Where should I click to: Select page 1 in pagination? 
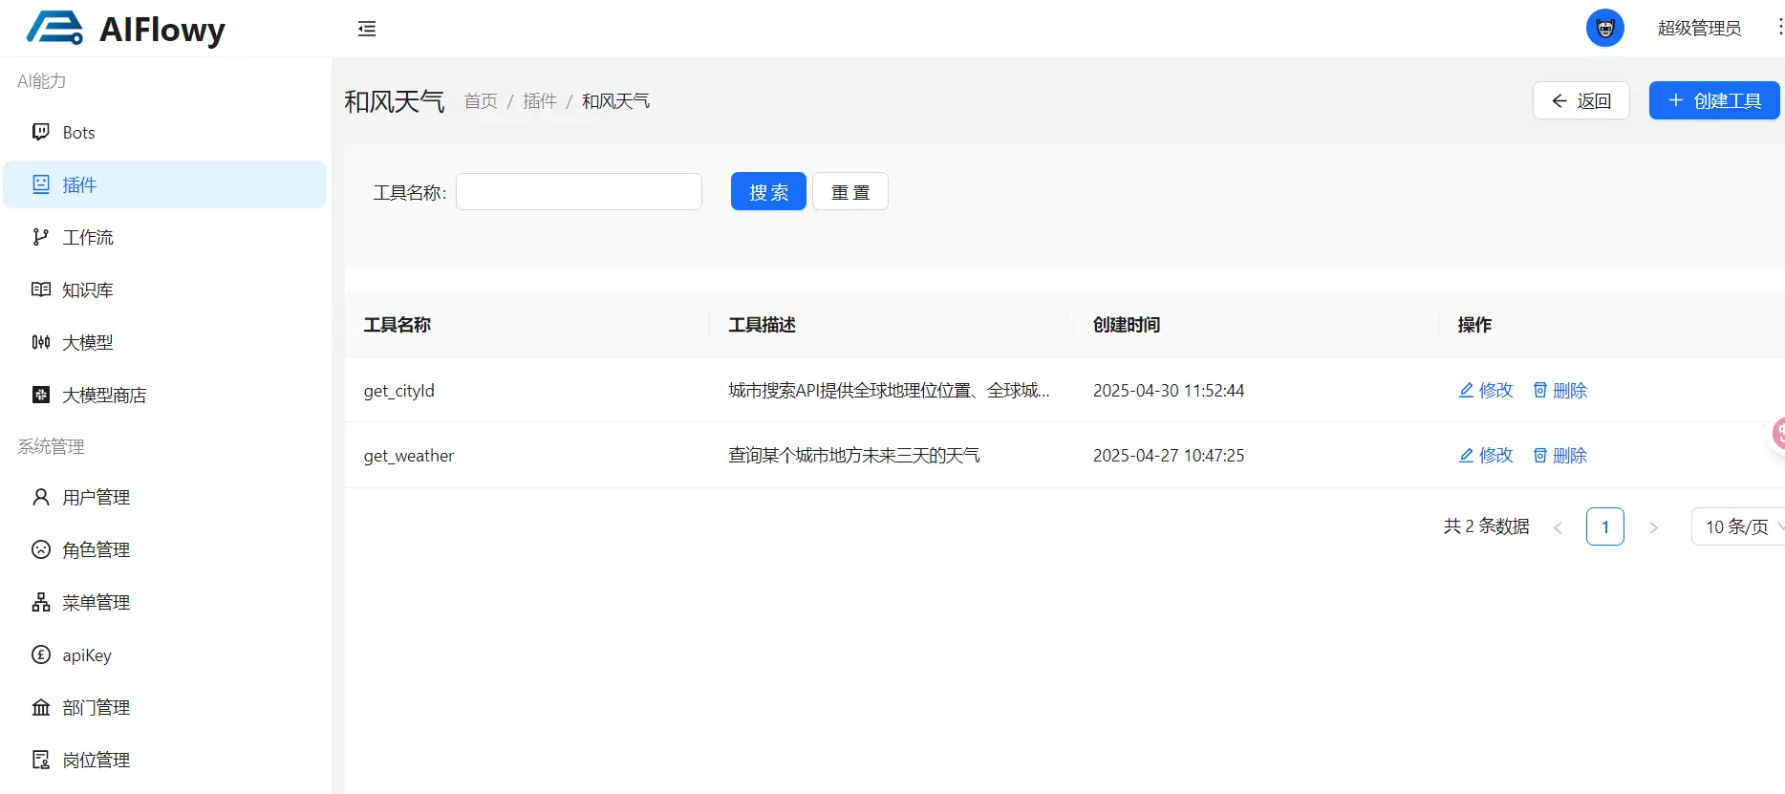(1605, 526)
